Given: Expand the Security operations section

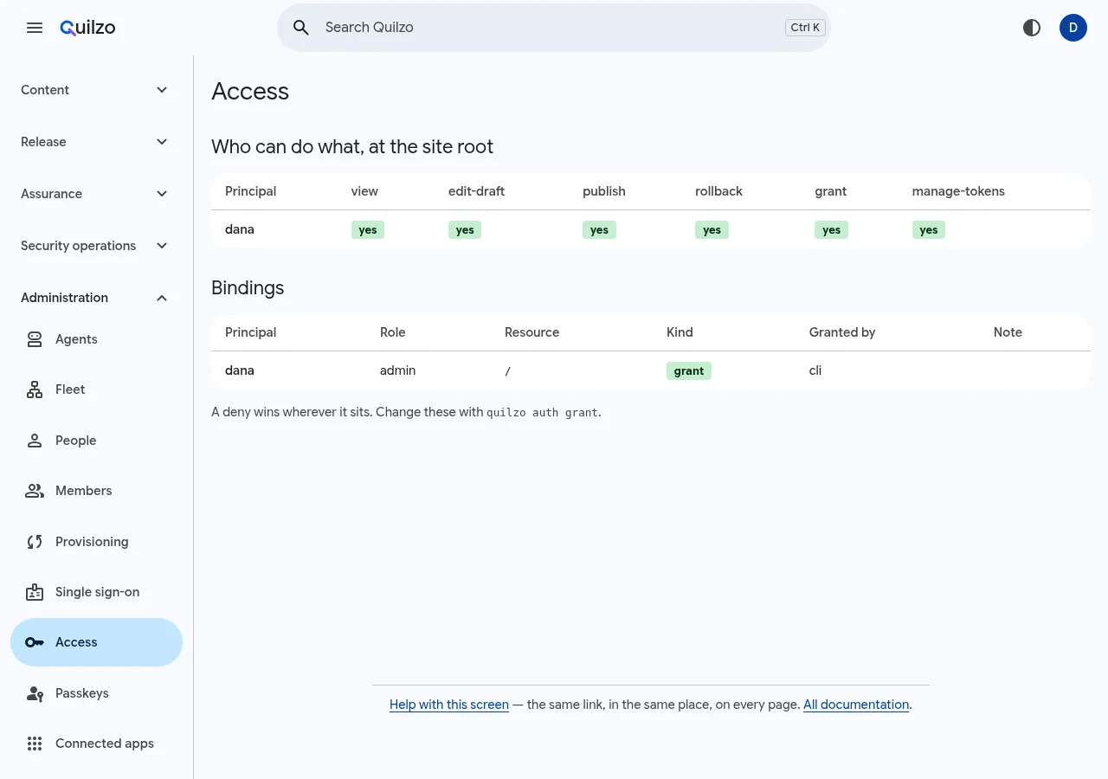Looking at the screenshot, I should pos(96,246).
